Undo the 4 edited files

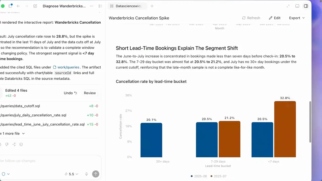(70, 93)
